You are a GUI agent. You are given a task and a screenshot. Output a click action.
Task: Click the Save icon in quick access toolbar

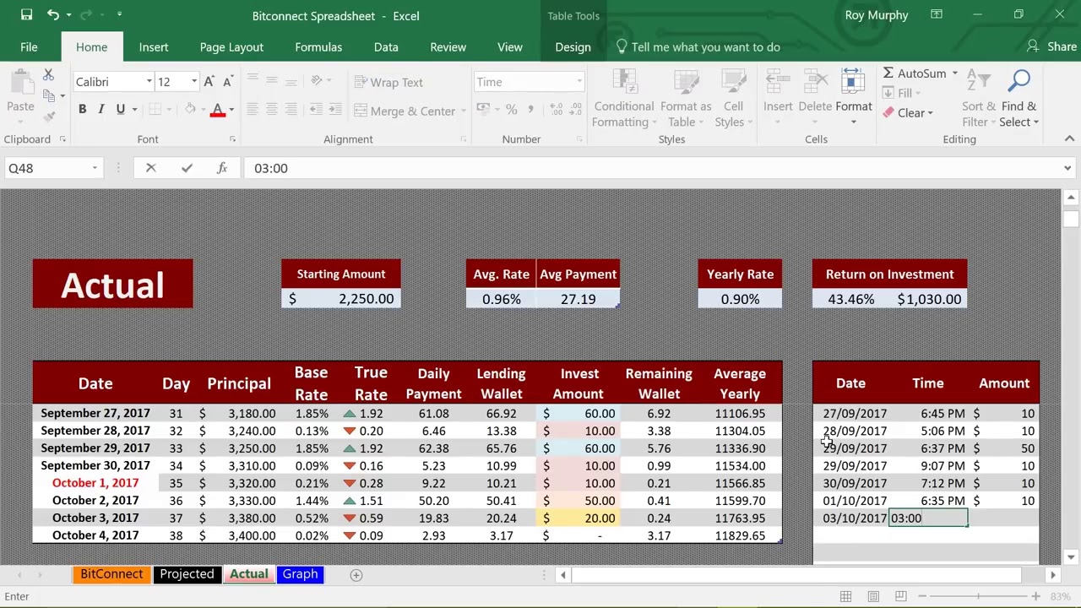click(x=26, y=15)
